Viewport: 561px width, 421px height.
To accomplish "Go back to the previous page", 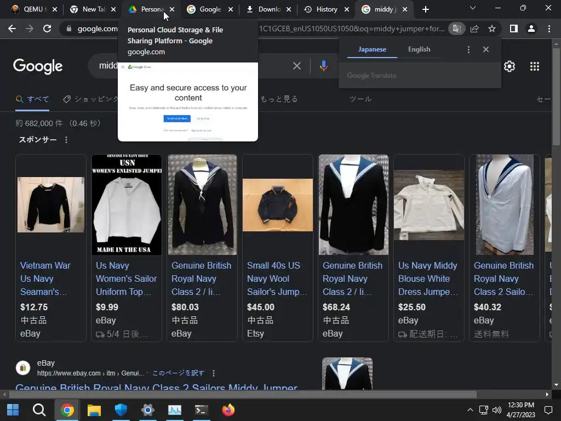I will pyautogui.click(x=12, y=29).
